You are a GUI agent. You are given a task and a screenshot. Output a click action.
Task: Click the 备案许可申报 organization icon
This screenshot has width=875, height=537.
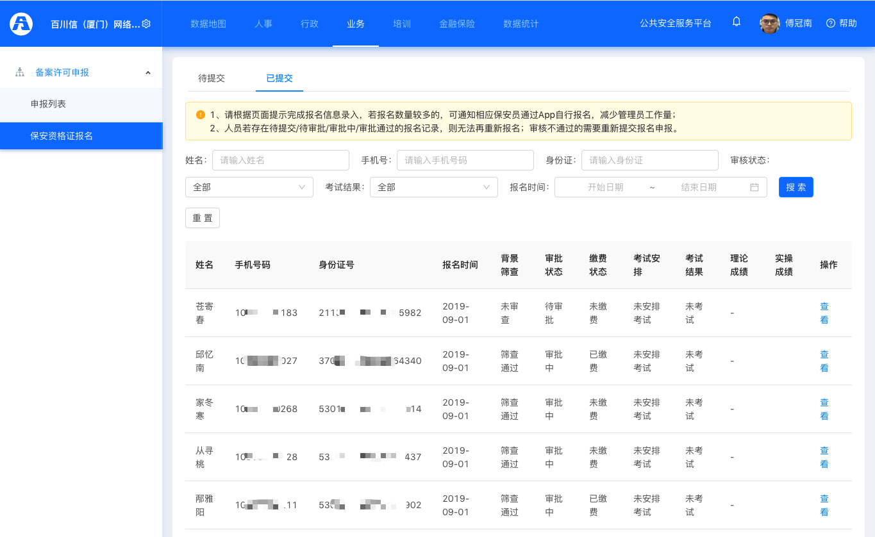coord(20,72)
